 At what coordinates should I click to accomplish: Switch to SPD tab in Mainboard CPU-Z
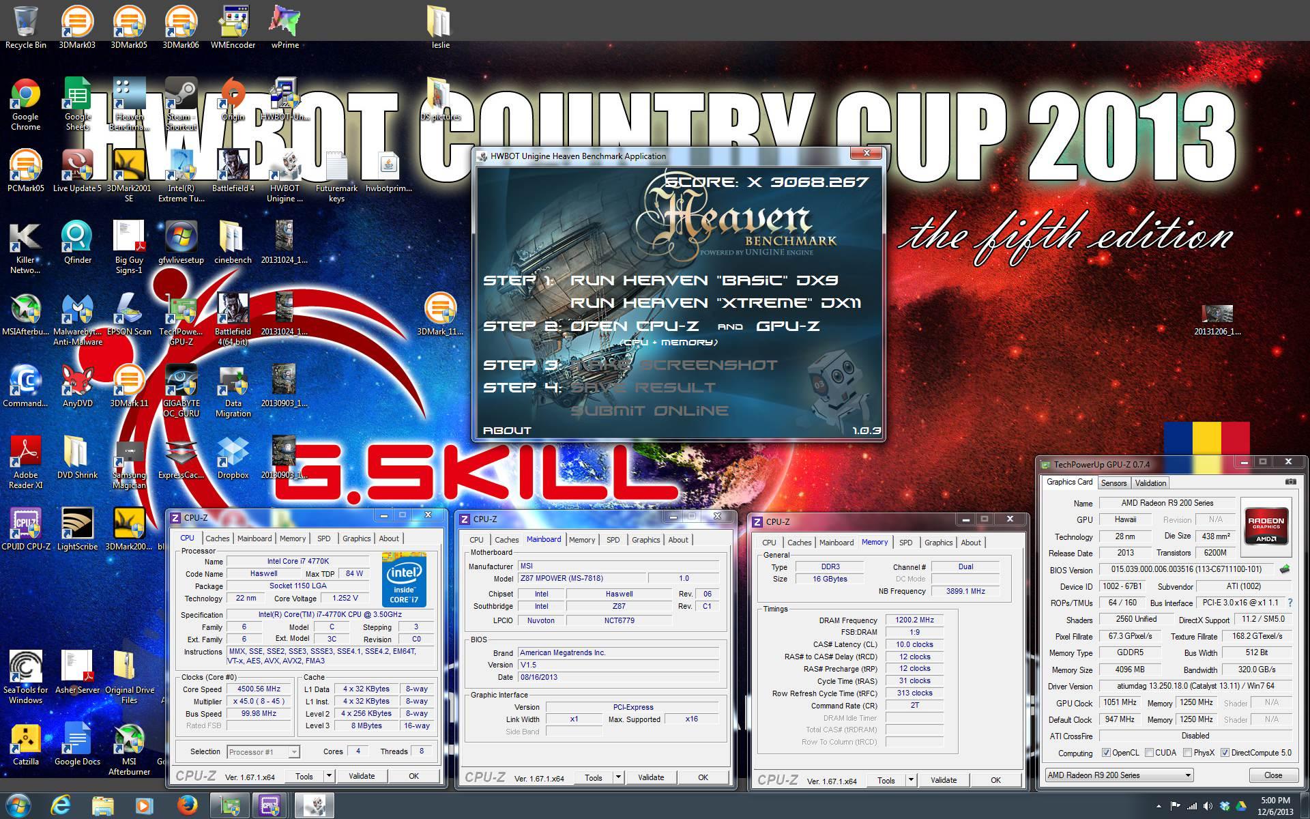[613, 540]
